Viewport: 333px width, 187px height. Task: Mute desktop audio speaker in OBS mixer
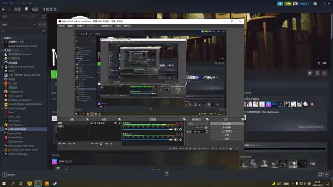[176, 129]
